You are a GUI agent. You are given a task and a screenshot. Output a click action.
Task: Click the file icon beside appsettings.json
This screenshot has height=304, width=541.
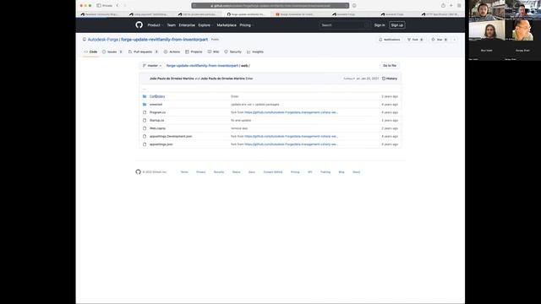point(145,144)
